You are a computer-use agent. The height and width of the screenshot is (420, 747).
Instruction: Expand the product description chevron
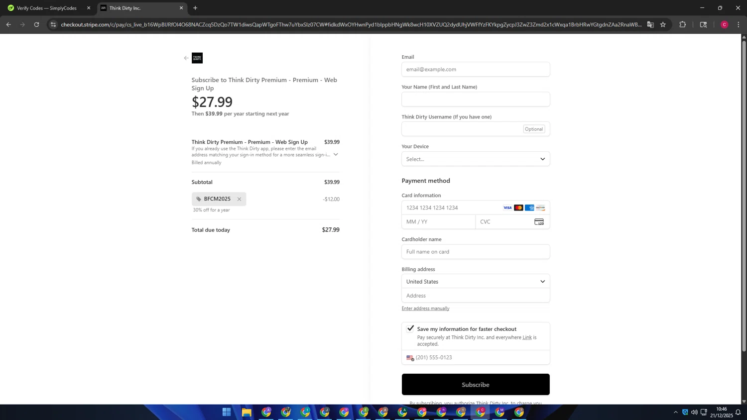coord(336,155)
